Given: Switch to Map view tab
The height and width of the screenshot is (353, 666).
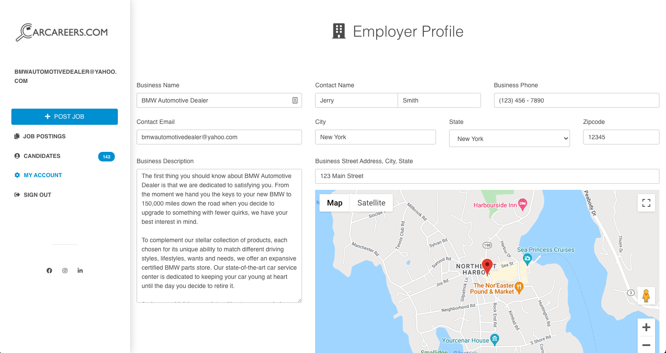Looking at the screenshot, I should pyautogui.click(x=335, y=203).
